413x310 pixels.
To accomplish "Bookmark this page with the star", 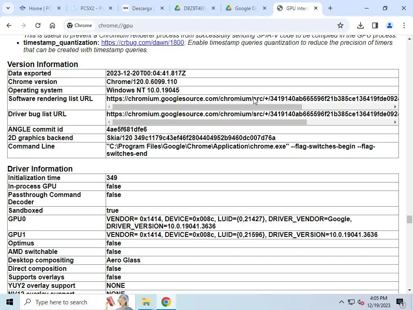I will coord(340,25).
